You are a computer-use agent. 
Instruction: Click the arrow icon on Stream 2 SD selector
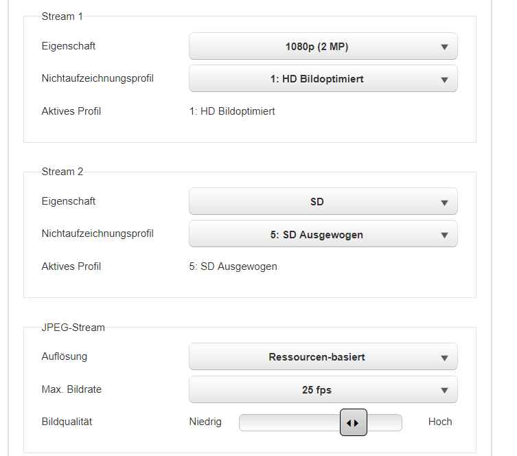coord(444,203)
